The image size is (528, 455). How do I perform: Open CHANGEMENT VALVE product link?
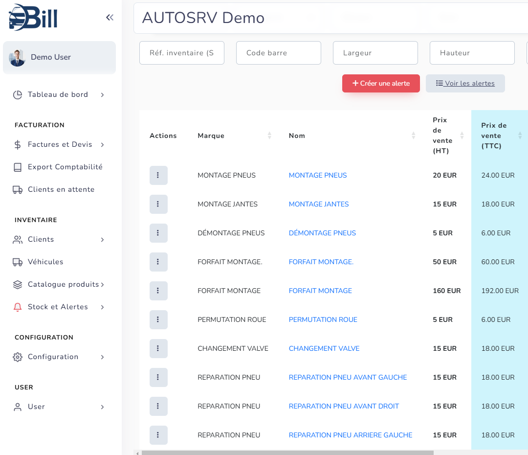[x=324, y=348]
